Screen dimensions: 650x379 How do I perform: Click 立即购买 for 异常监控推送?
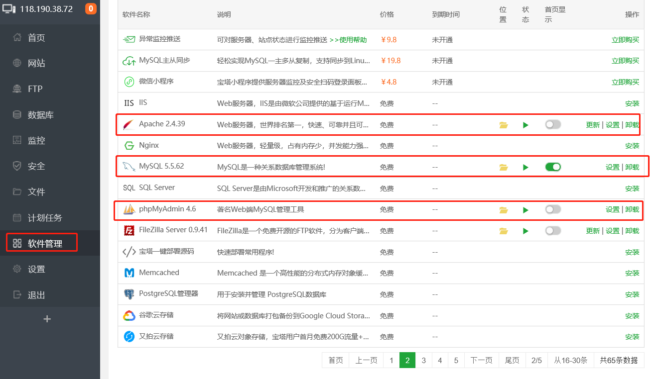click(x=625, y=40)
